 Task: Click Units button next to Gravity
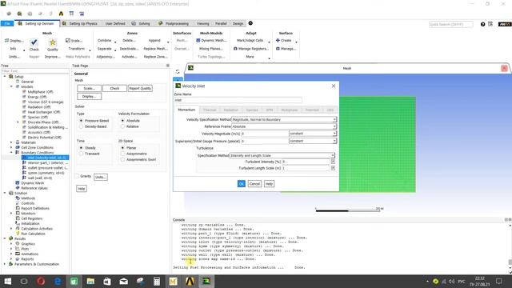click(x=101, y=177)
